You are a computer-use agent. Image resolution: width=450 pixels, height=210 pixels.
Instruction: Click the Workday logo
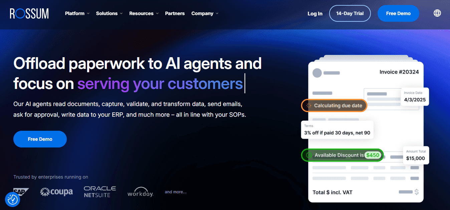tap(140, 192)
